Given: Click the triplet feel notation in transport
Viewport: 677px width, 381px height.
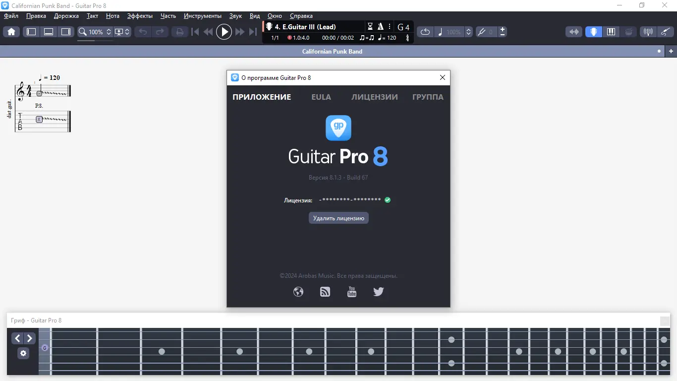Looking at the screenshot, I should pos(367,38).
